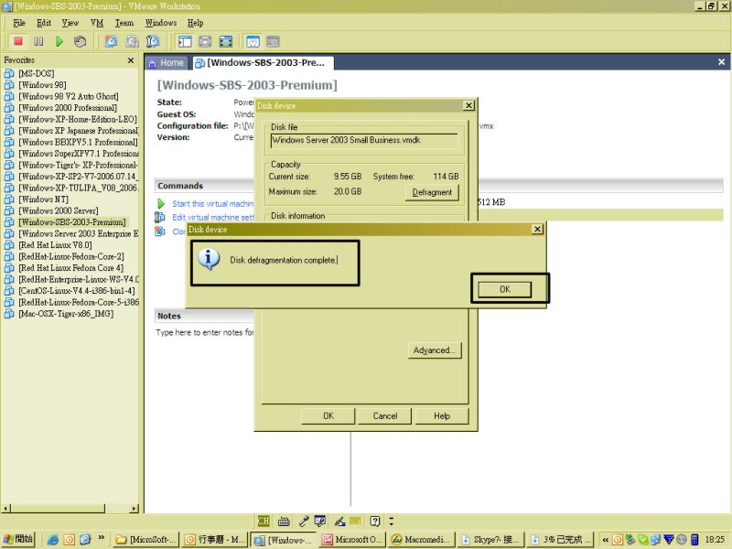
Task: Click the Favorites scroll left arrow
Action: pos(5,508)
